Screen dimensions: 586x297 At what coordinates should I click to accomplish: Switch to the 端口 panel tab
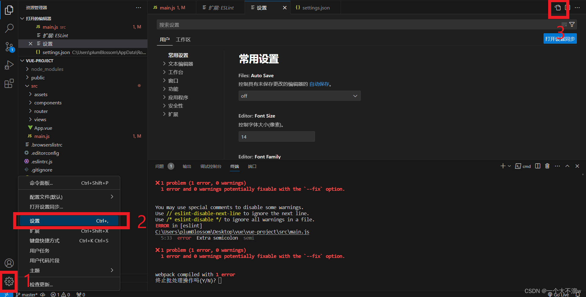click(252, 166)
